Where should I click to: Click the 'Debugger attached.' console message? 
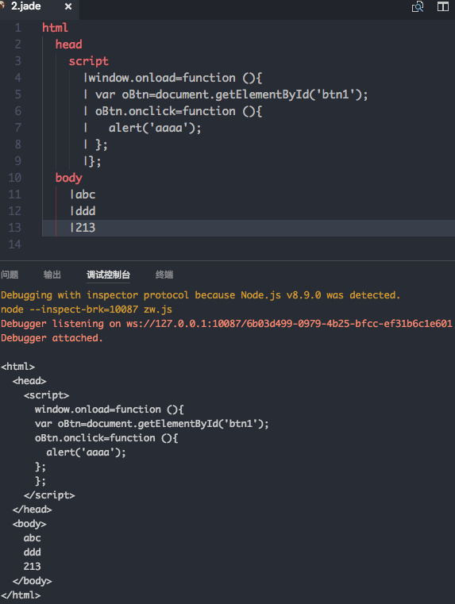(52, 338)
